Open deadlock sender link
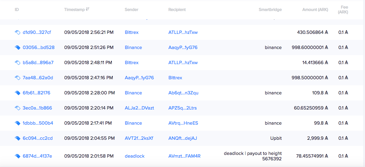365x167 pixels. pyautogui.click(x=134, y=156)
